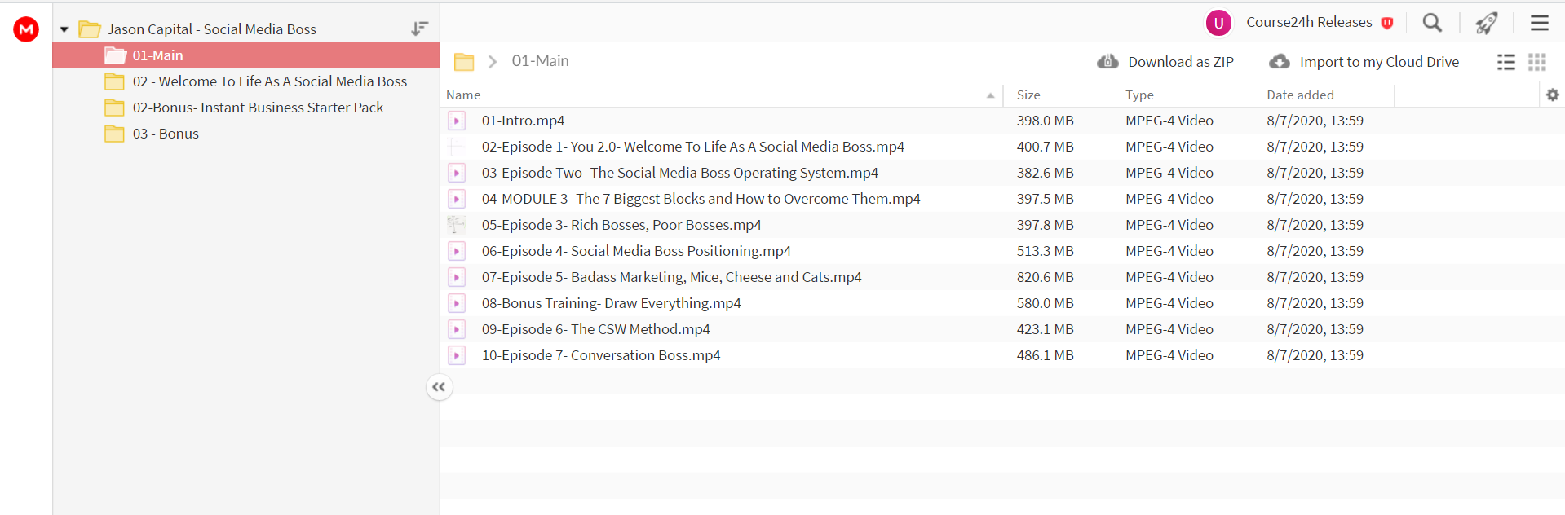Click video icon for 08-Bonus Training file

tap(457, 303)
